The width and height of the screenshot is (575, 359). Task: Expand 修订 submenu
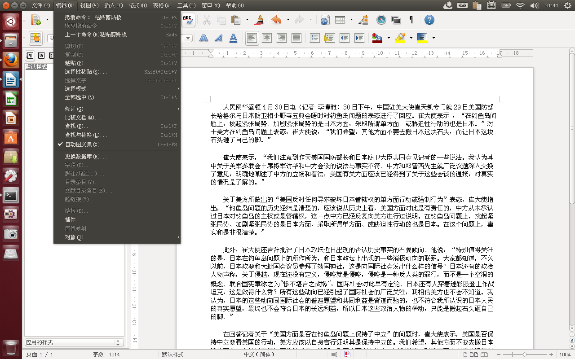coord(117,109)
